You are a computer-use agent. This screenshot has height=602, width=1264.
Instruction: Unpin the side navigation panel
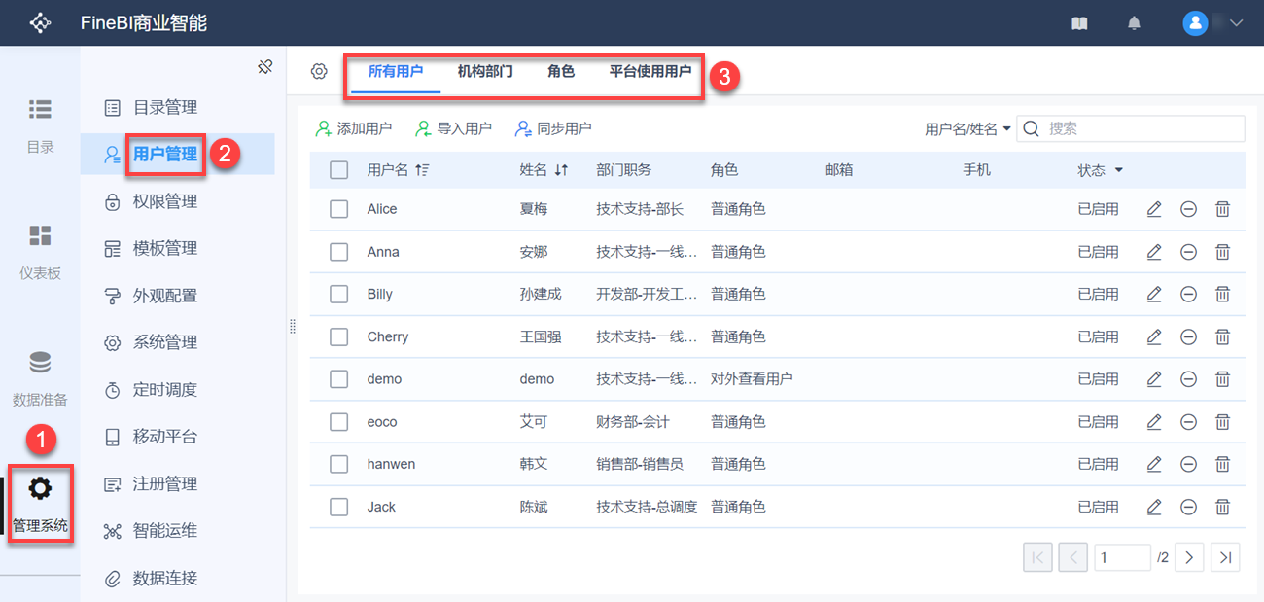pyautogui.click(x=264, y=67)
